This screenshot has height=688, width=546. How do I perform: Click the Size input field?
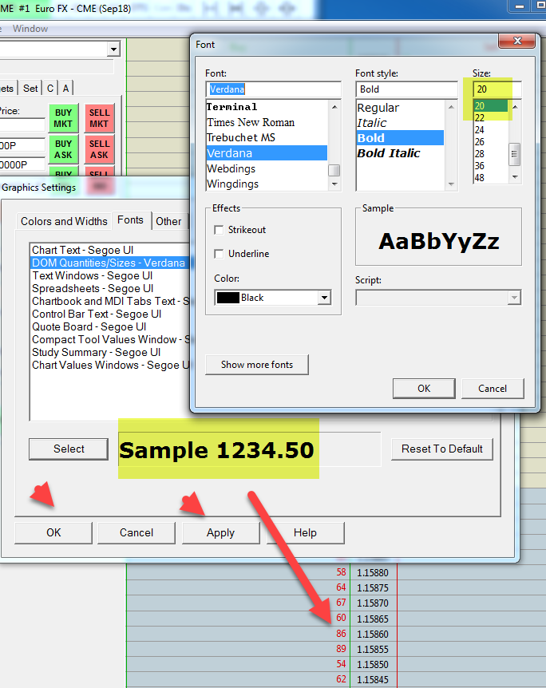497,89
